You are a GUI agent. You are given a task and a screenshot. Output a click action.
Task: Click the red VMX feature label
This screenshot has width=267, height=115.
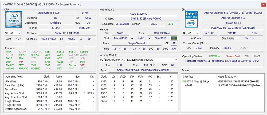[21, 62]
